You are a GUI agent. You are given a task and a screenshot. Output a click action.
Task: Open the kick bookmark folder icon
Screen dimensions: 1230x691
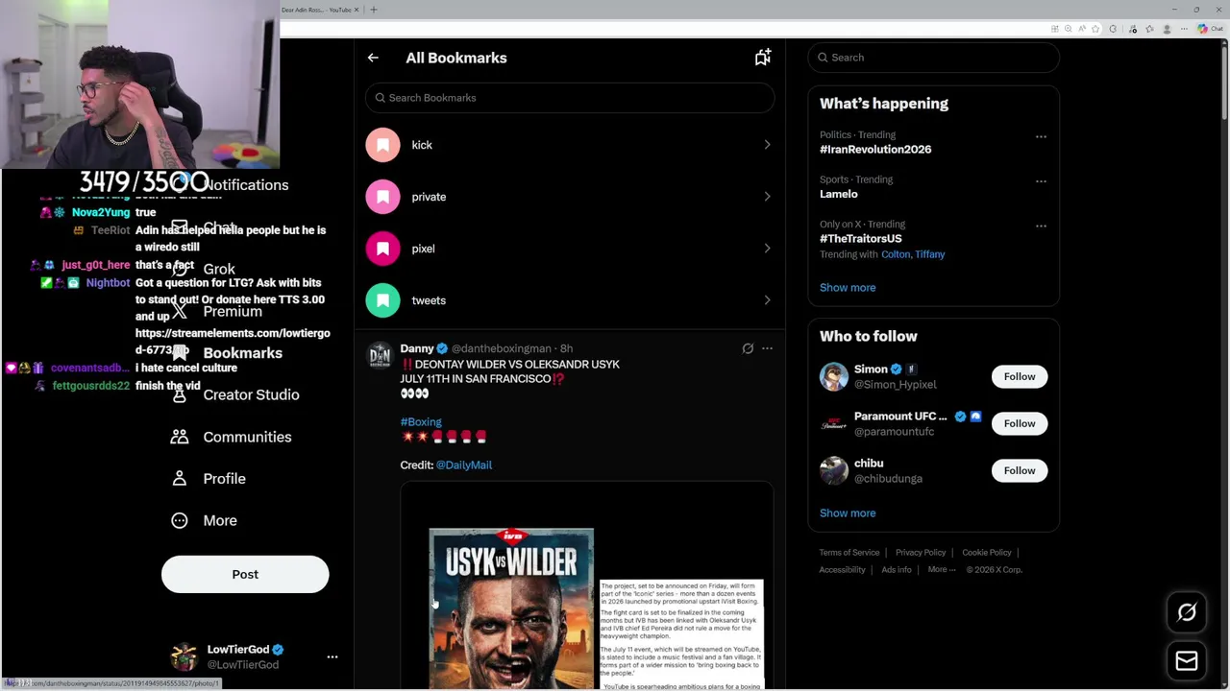coord(382,145)
